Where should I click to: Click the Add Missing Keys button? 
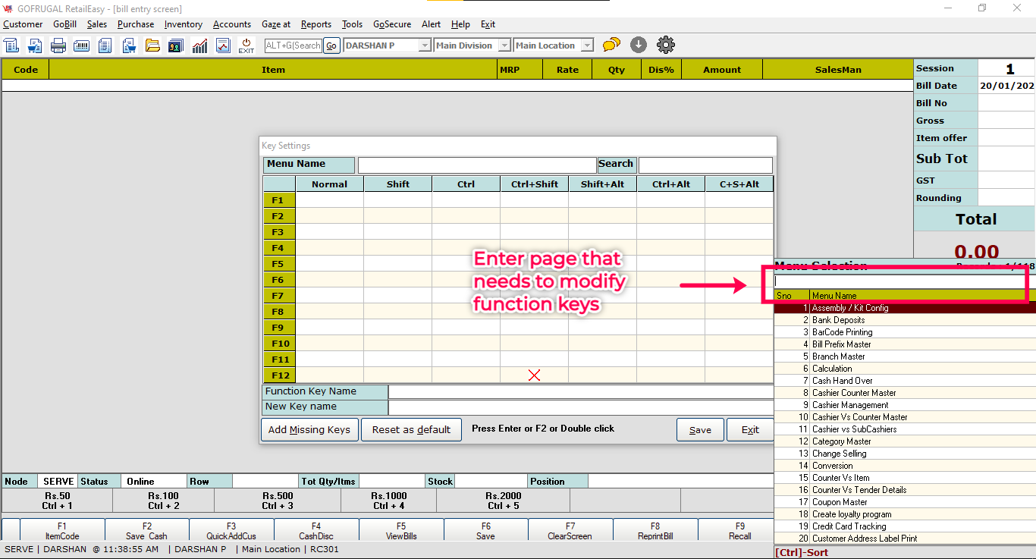309,429
